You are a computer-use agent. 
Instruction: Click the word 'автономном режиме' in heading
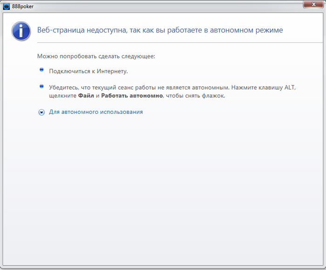pos(246,30)
